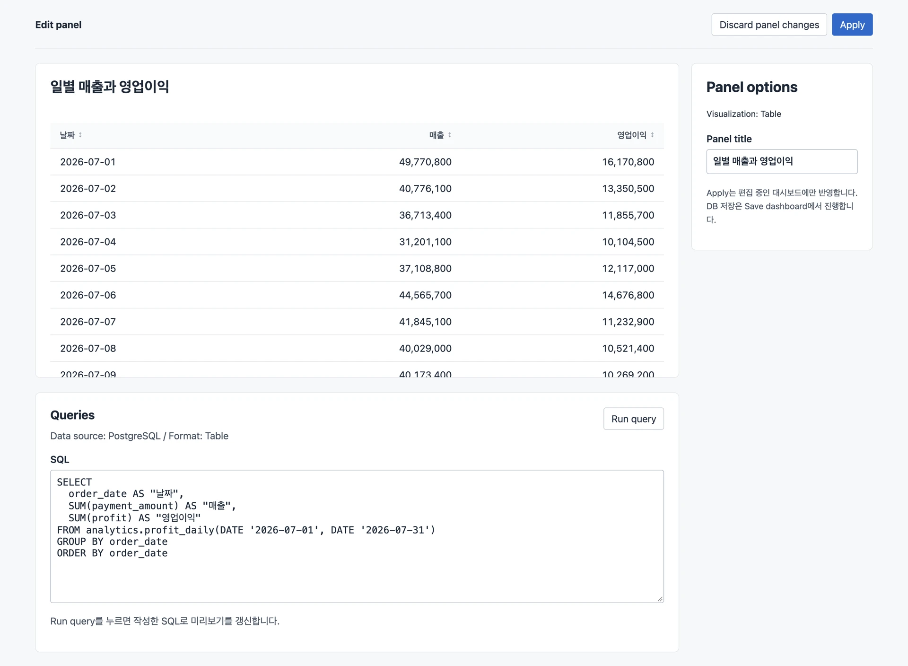
Task: Click the 31,201,100 revenue value
Action: tap(425, 242)
